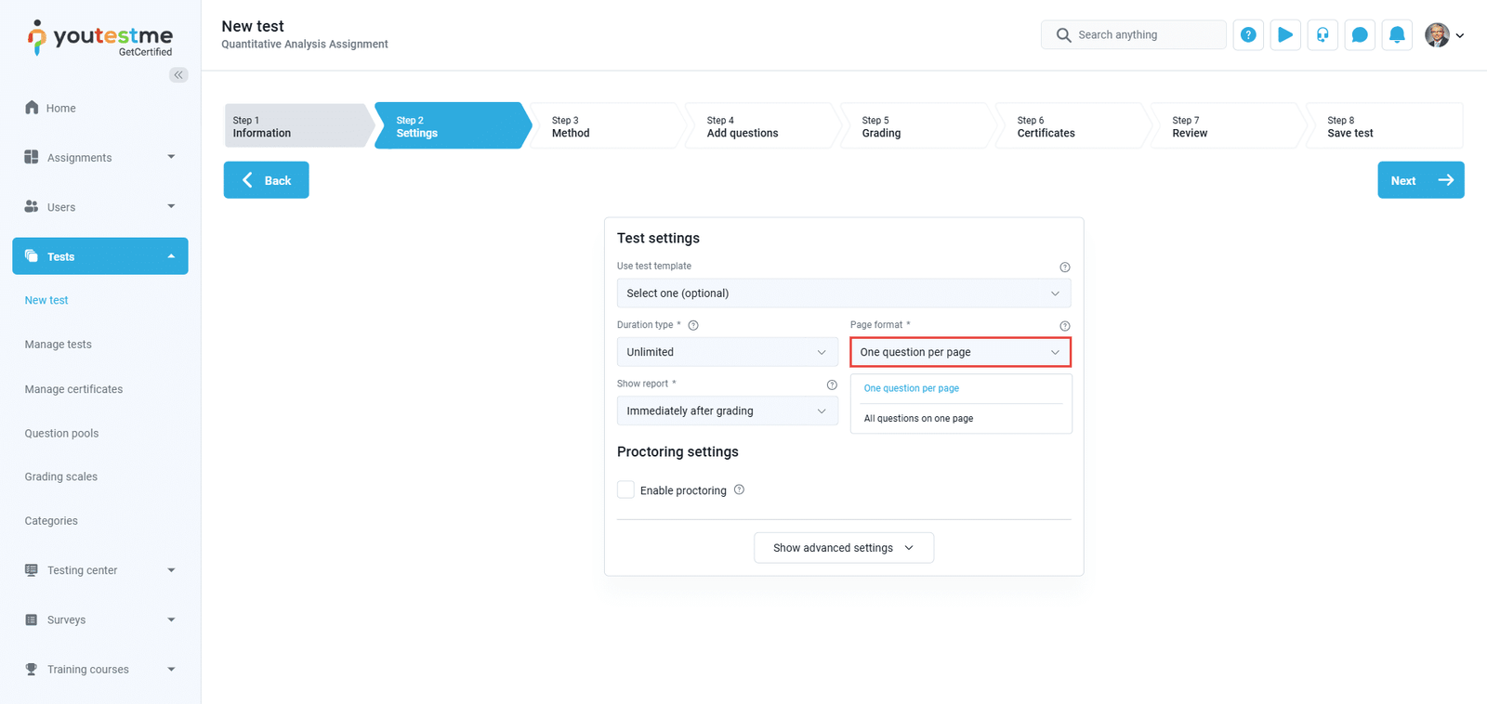Screen dimensions: 1487x704
Task: Collapse the sidebar with double-chevron icon
Action: 178,75
